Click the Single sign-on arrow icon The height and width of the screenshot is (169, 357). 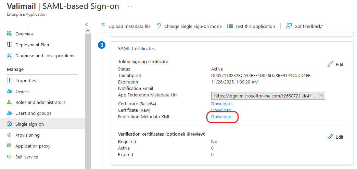coord(9,124)
